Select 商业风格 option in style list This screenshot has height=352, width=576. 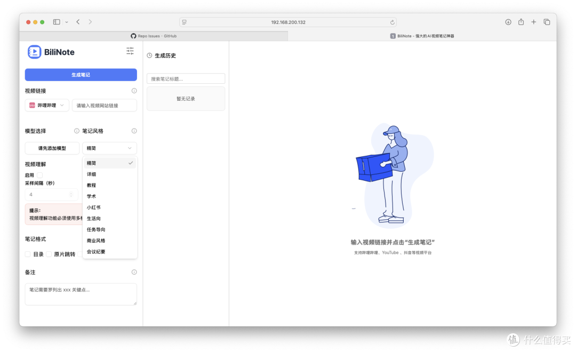(110, 241)
